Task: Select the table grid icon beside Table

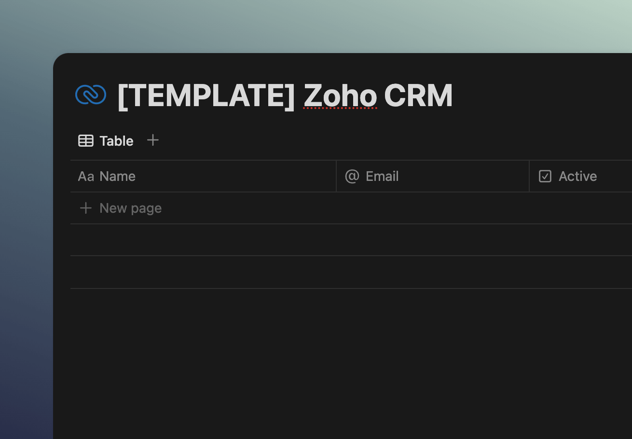Action: coord(86,141)
